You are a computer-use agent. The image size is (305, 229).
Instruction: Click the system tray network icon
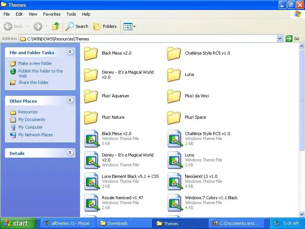(x=276, y=223)
